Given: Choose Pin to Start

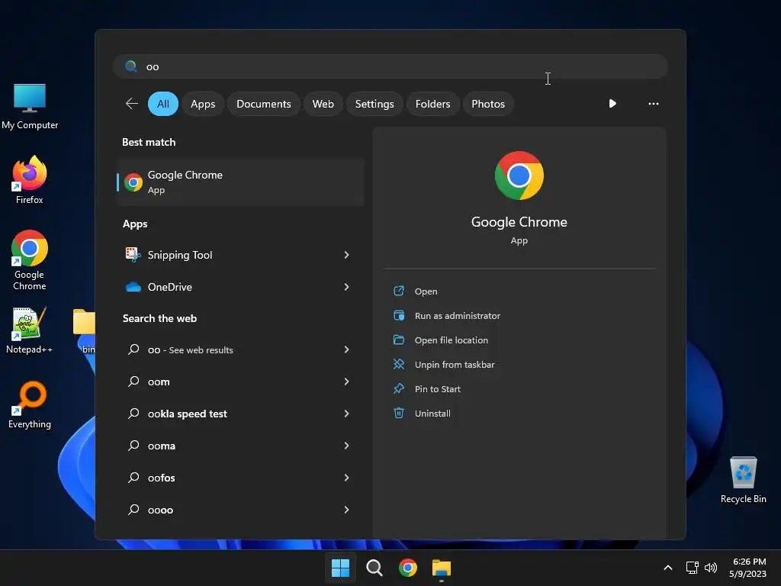Looking at the screenshot, I should coord(437,389).
